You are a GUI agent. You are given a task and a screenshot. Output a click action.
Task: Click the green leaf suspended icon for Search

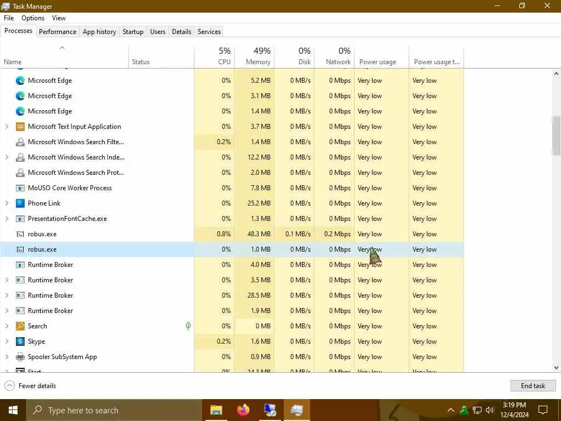188,326
